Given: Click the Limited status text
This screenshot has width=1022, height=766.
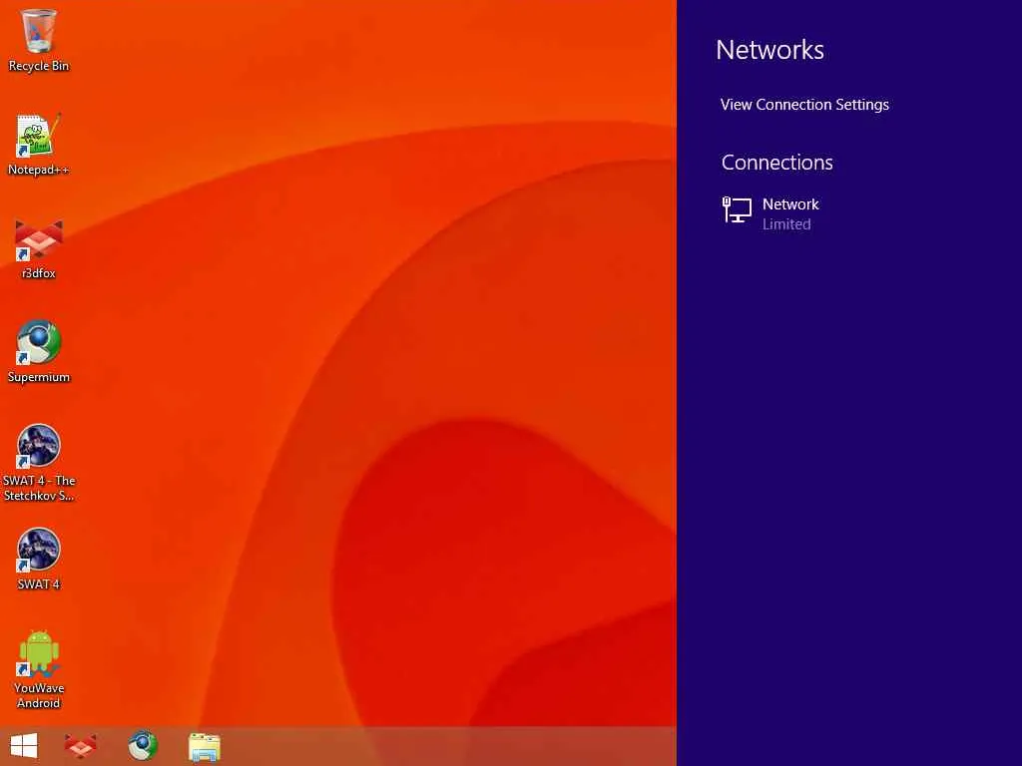Looking at the screenshot, I should tap(786, 224).
